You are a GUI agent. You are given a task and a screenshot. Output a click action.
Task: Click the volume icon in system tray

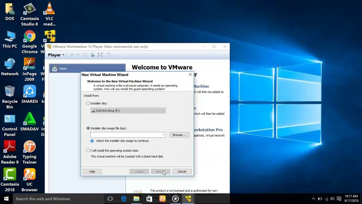point(332,199)
